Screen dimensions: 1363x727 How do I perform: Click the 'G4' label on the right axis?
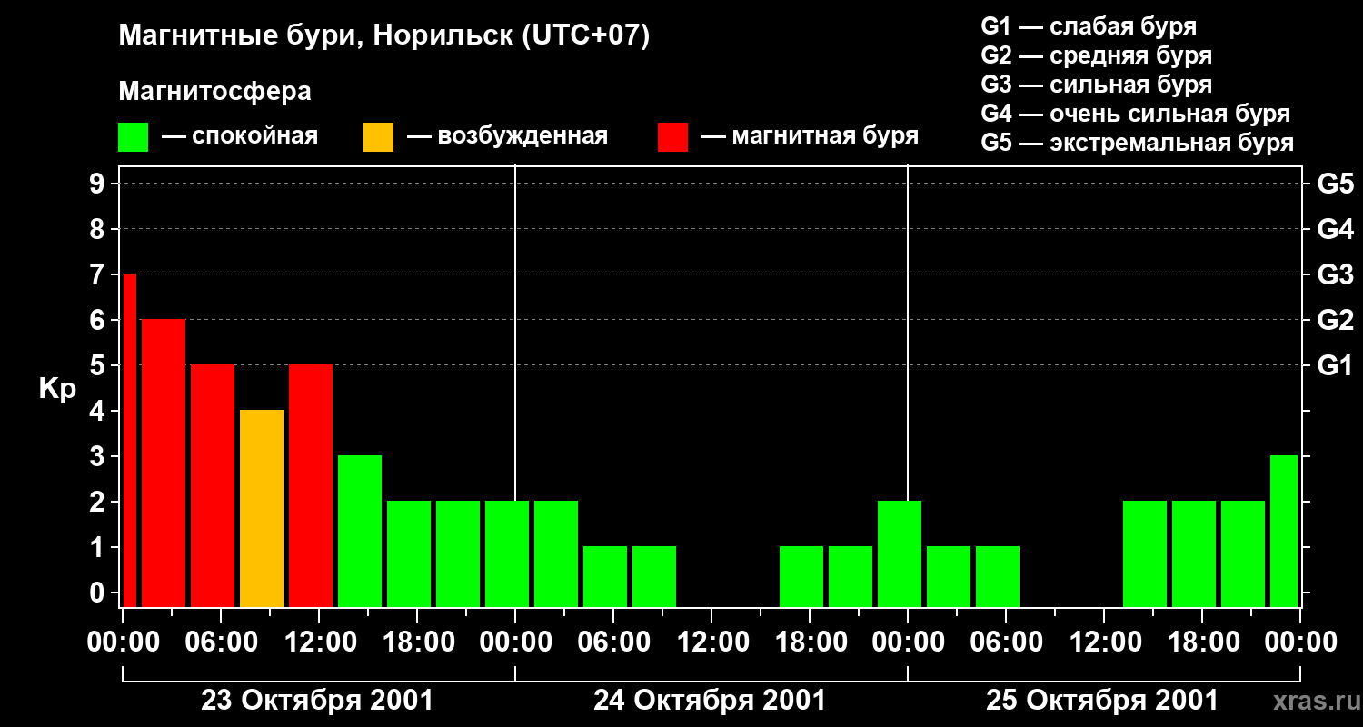(x=1335, y=229)
